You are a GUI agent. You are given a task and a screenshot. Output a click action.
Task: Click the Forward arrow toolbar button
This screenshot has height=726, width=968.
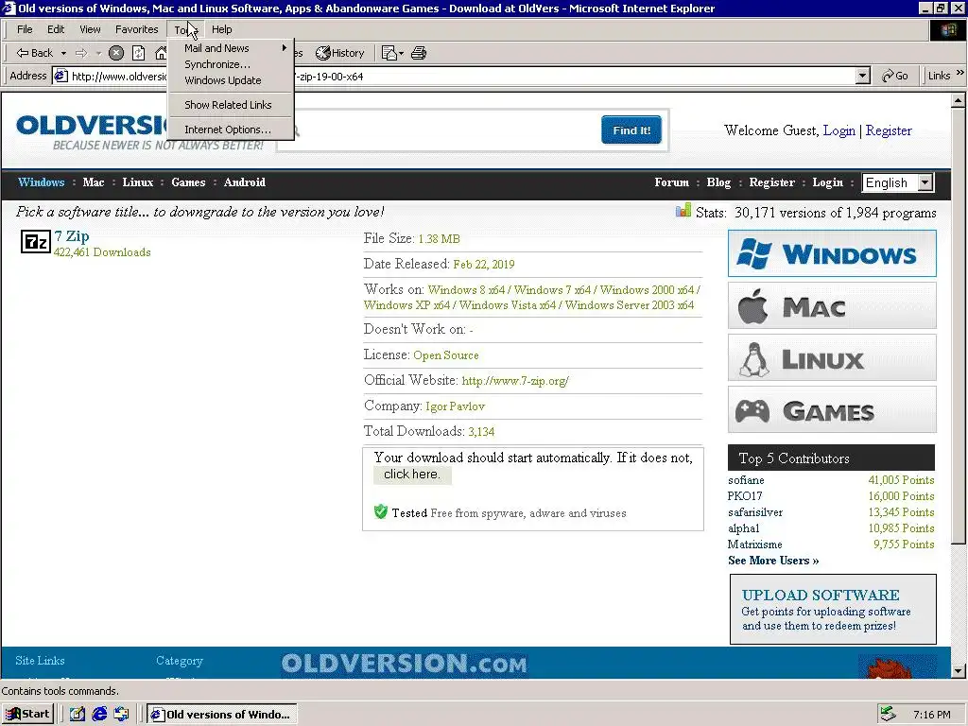pyautogui.click(x=81, y=53)
